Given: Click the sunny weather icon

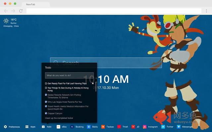Looking at the screenshot, I should (6, 21).
